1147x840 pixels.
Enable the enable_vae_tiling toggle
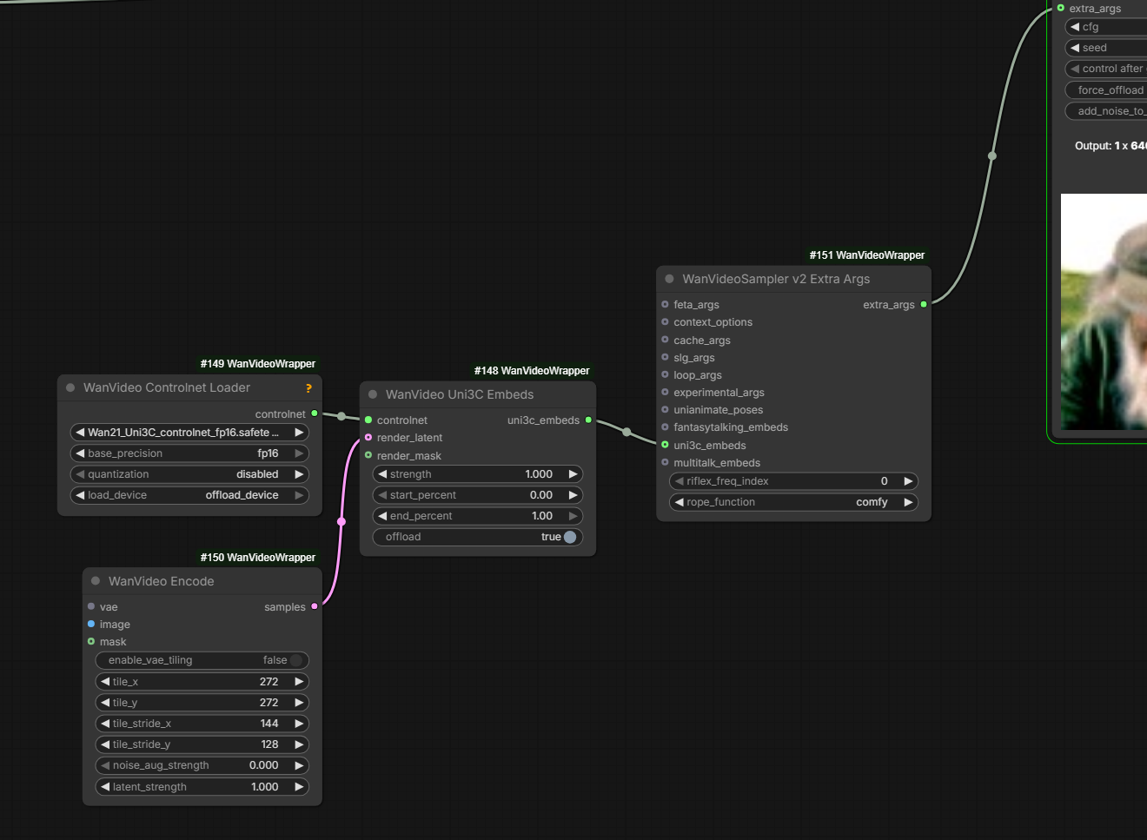coord(295,660)
